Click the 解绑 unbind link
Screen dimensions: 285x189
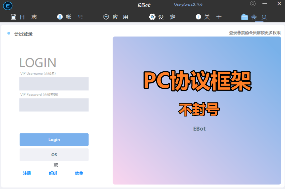pos(53,173)
